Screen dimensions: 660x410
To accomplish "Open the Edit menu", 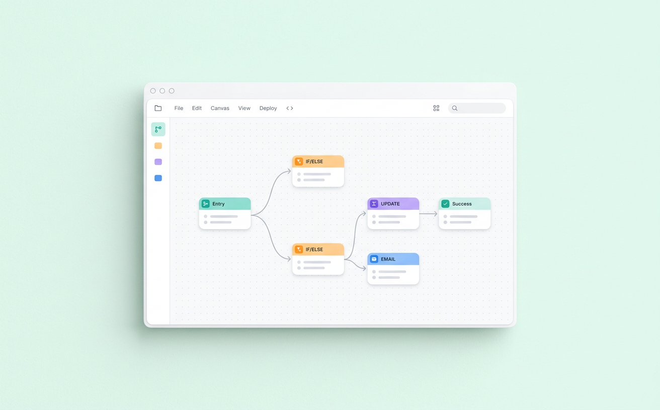I will pos(197,108).
